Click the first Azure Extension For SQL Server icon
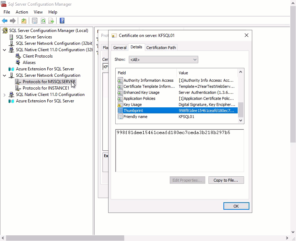Viewport: 296px width, 241px height. click(x=11, y=69)
